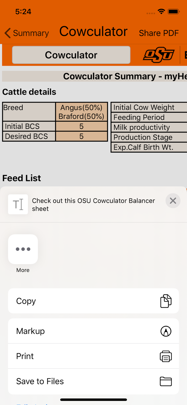Click the printer icon beside Print

[x=166, y=356]
